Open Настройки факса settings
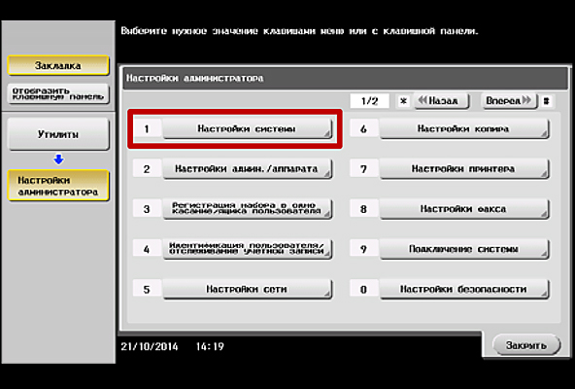This screenshot has height=389, width=575. tap(464, 209)
